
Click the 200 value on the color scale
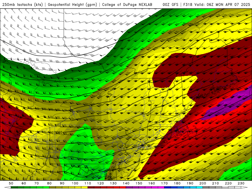pos(203,183)
